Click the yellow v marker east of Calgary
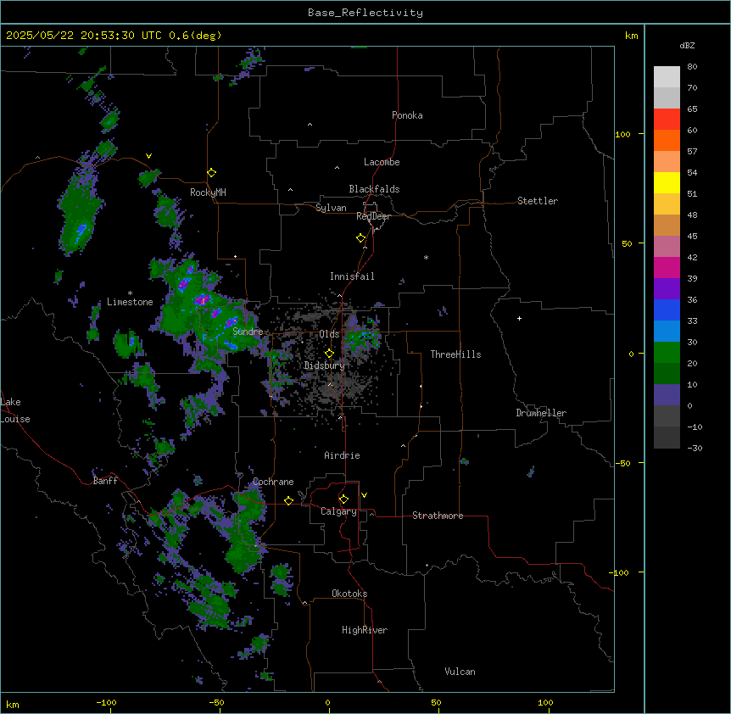 (364, 495)
